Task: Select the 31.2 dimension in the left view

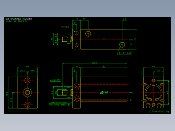Action: [x=11, y=100]
